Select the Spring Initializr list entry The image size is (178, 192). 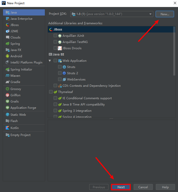pos(24,69)
